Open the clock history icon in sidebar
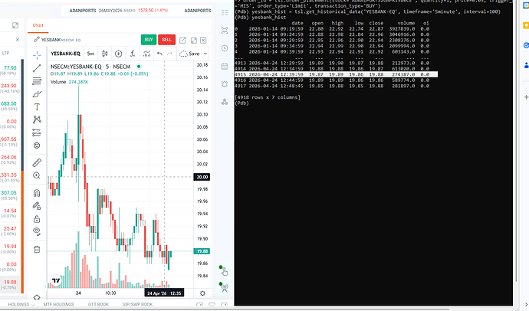Viewport: 529px width, 311px height. pyautogui.click(x=225, y=48)
